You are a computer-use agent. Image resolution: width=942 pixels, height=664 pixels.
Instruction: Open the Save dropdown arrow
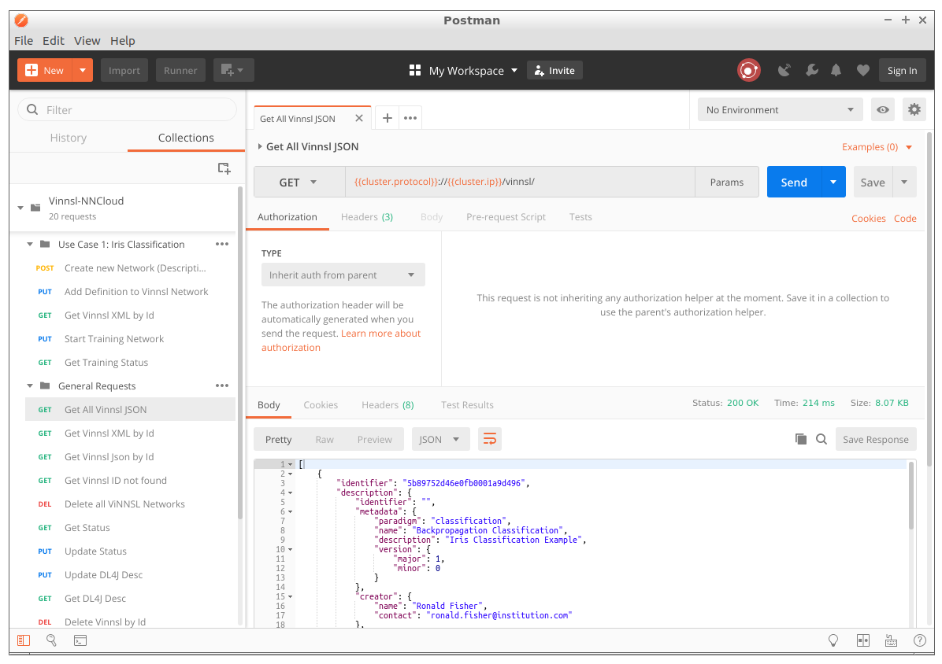coord(904,183)
